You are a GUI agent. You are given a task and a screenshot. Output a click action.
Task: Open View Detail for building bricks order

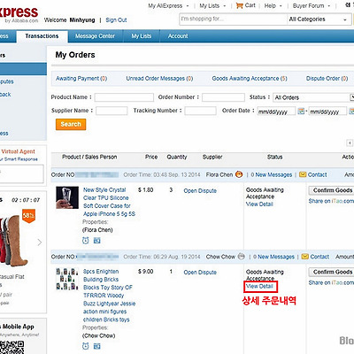click(x=259, y=286)
